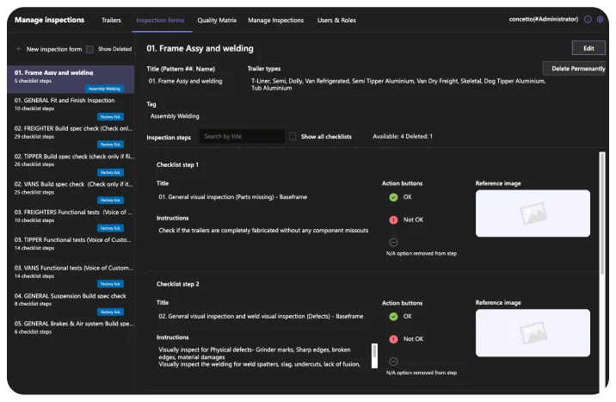This screenshot has height=402, width=616.
Task: Click the N/A minus icon in step 1
Action: 393,243
